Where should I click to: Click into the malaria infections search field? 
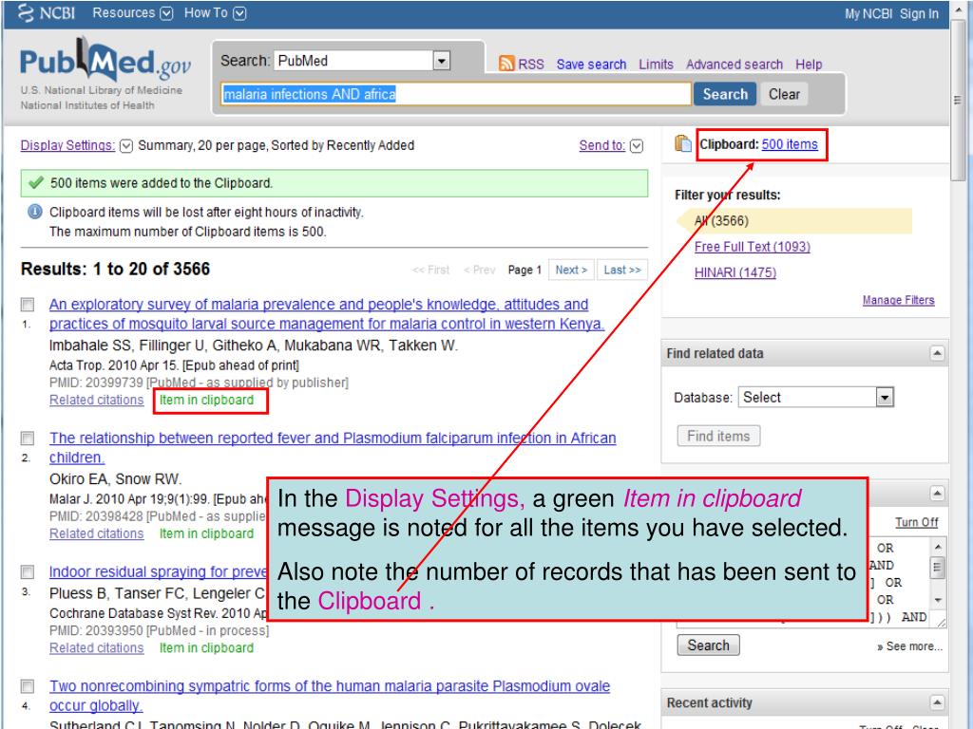tap(455, 94)
